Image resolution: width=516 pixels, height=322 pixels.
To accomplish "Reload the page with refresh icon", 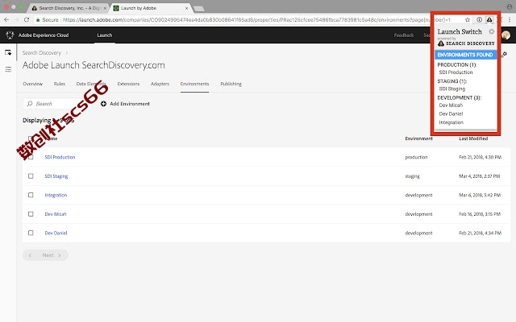I will [x=27, y=19].
